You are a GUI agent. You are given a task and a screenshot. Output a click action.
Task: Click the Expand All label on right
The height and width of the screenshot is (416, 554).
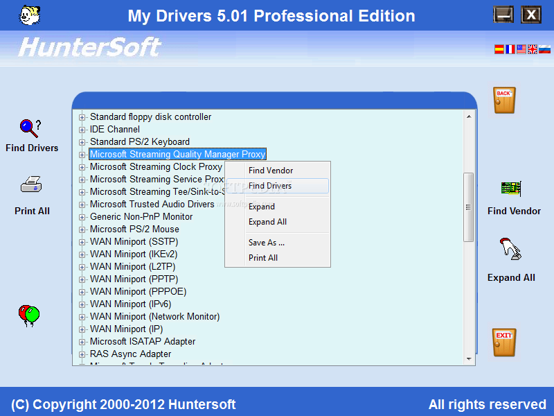511,278
